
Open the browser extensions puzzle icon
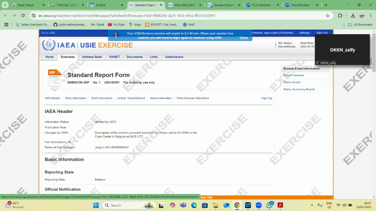[x=340, y=16]
